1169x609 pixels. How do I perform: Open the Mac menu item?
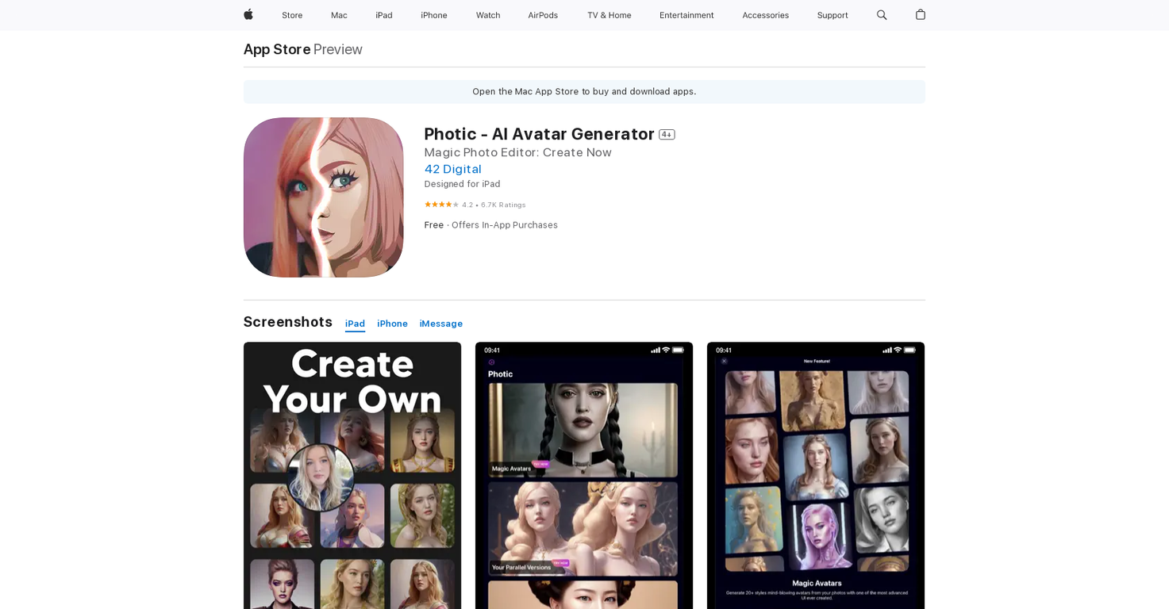point(339,15)
